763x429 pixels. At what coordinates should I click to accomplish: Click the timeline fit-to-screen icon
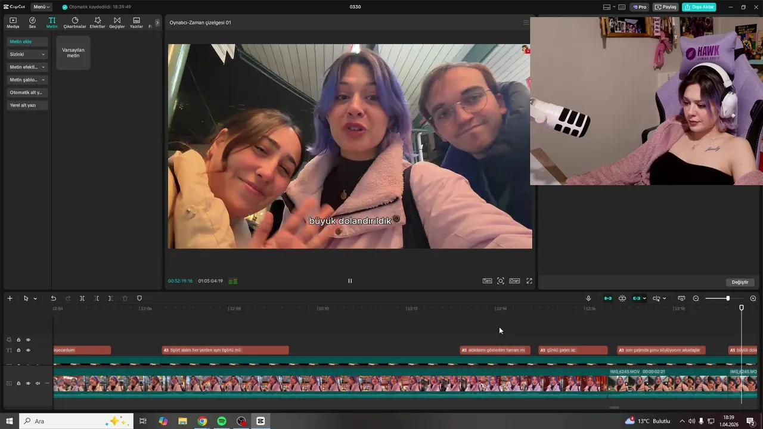[x=681, y=298]
